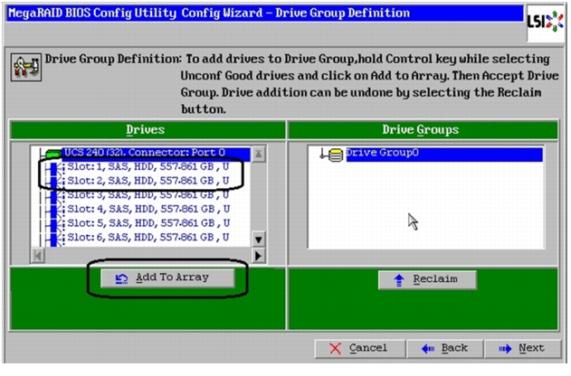571x376 pixels.
Task: Click the drive icon beside Slot: 2
Action: coord(54,182)
